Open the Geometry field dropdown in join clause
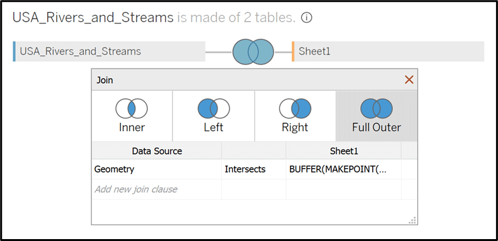 coord(156,169)
